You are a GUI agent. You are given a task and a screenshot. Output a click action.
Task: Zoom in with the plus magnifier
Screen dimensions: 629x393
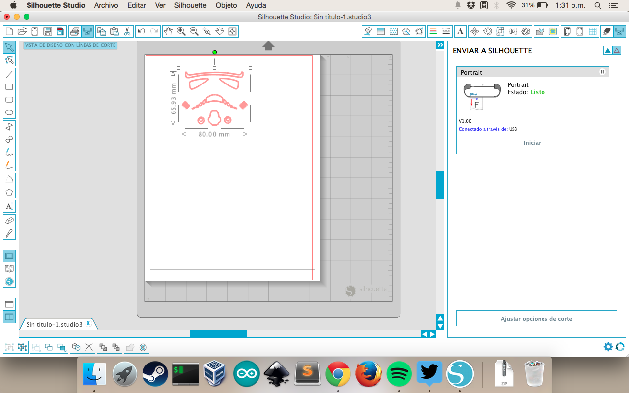tap(181, 31)
